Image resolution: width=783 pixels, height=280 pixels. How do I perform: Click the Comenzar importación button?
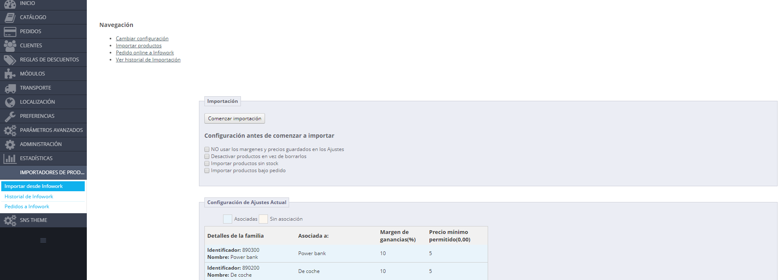pos(235,119)
